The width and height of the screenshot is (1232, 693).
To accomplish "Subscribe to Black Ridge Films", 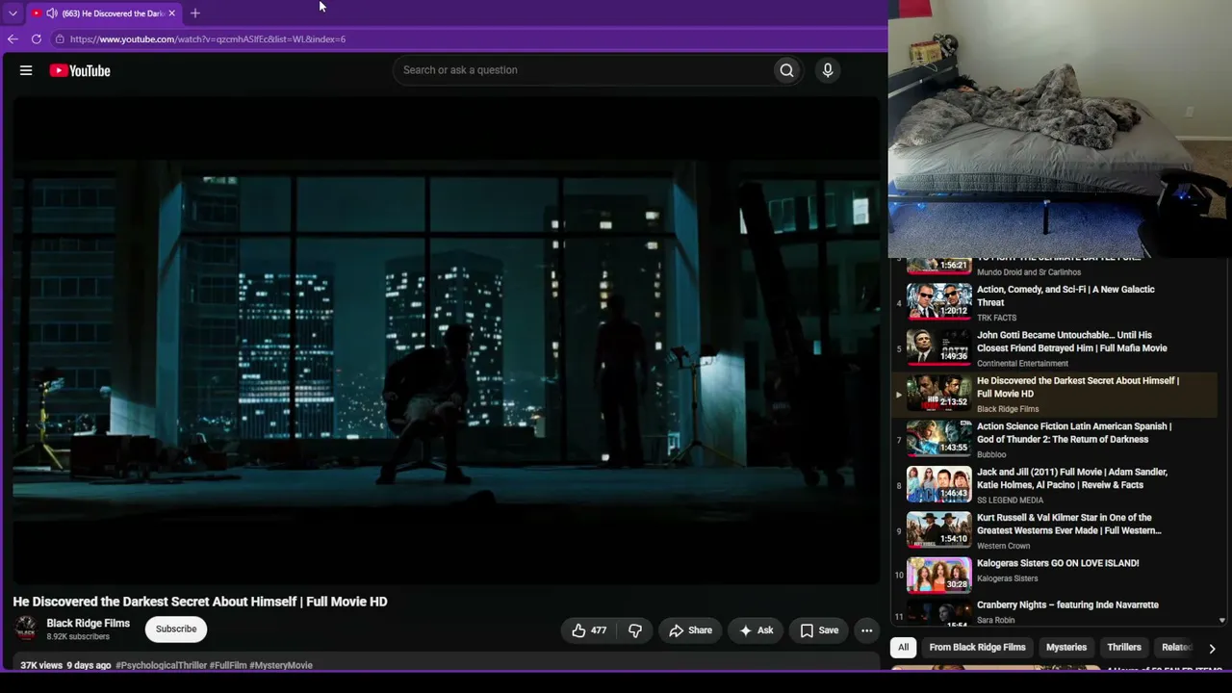I will 176,629.
